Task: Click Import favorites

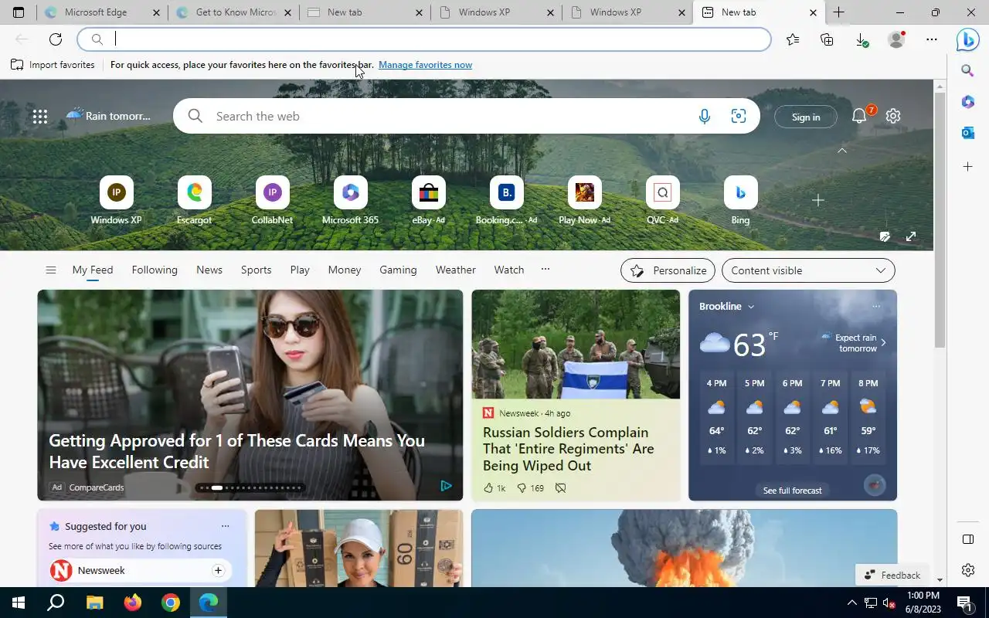Action: tap(53, 65)
